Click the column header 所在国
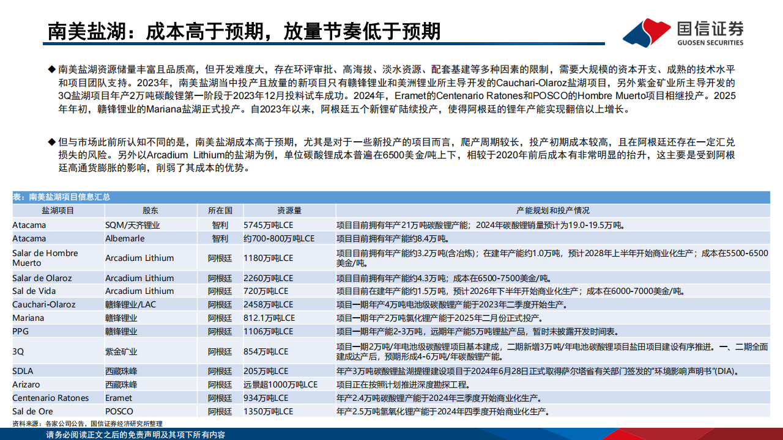 point(220,210)
